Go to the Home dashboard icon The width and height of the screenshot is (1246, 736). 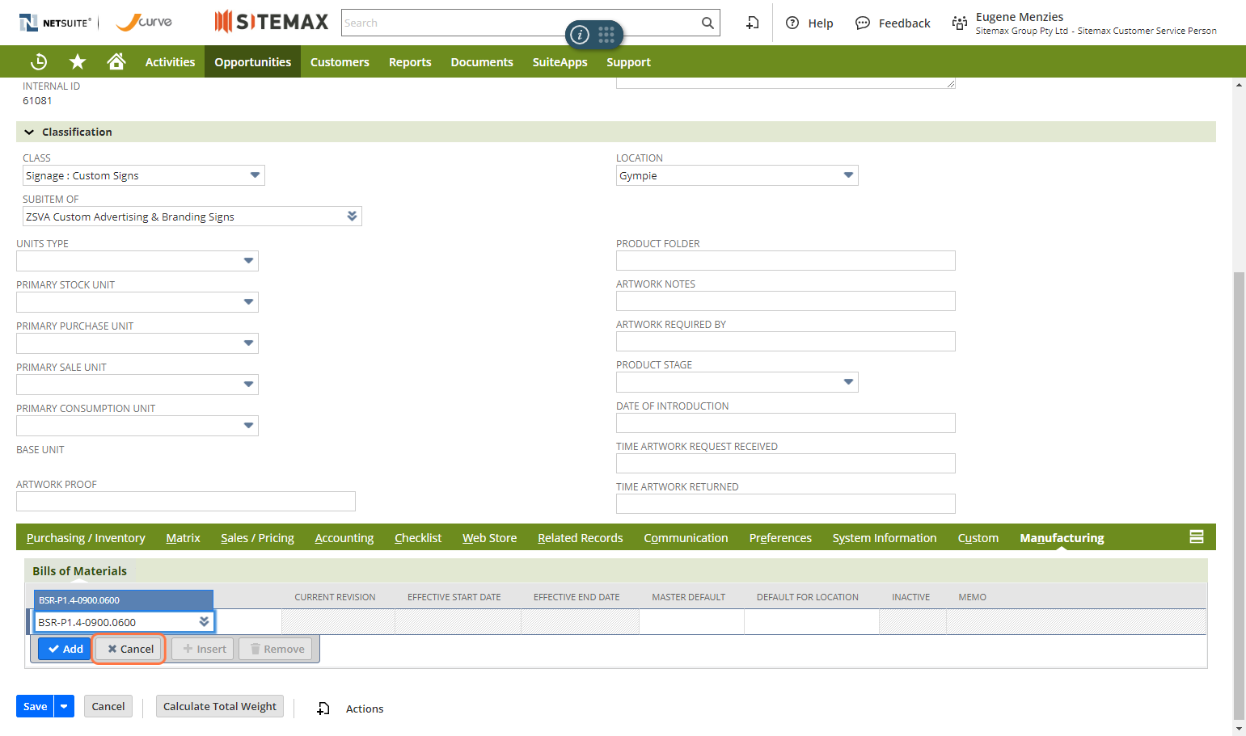coord(116,61)
